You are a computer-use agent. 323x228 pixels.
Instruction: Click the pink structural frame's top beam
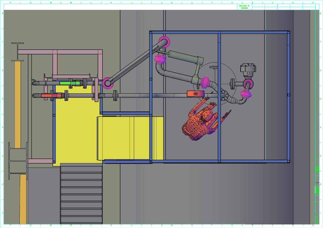pyautogui.click(x=60, y=52)
